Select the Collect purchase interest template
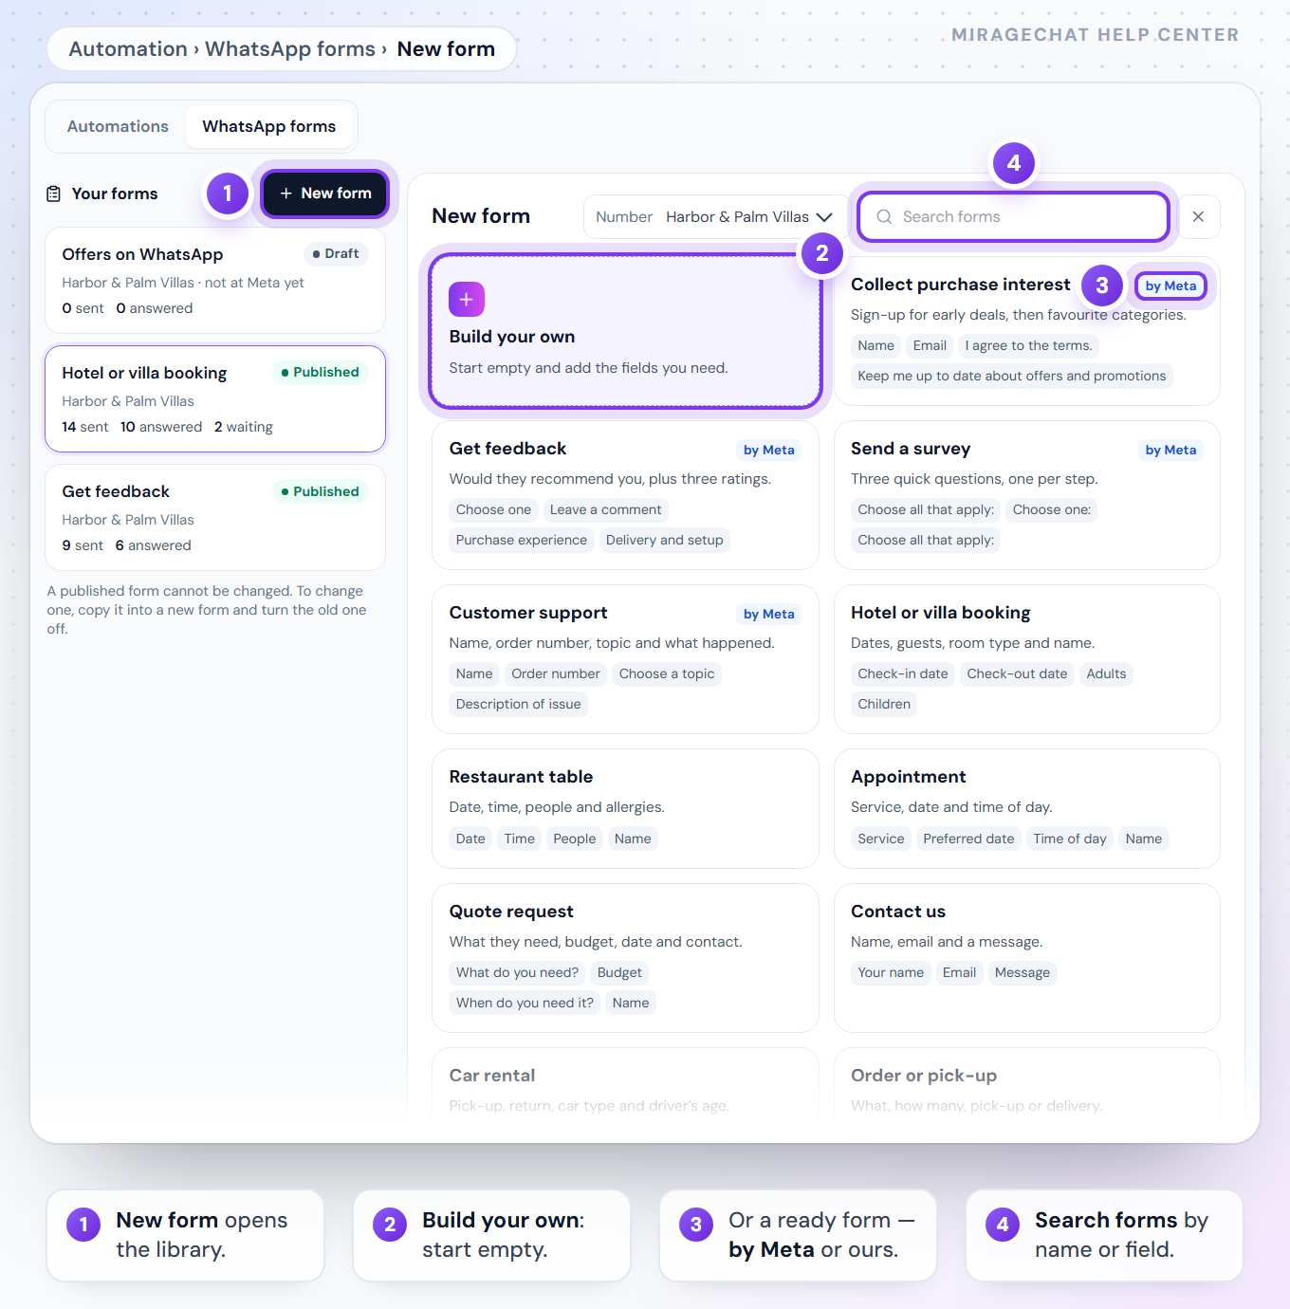The image size is (1290, 1309). click(x=1027, y=331)
